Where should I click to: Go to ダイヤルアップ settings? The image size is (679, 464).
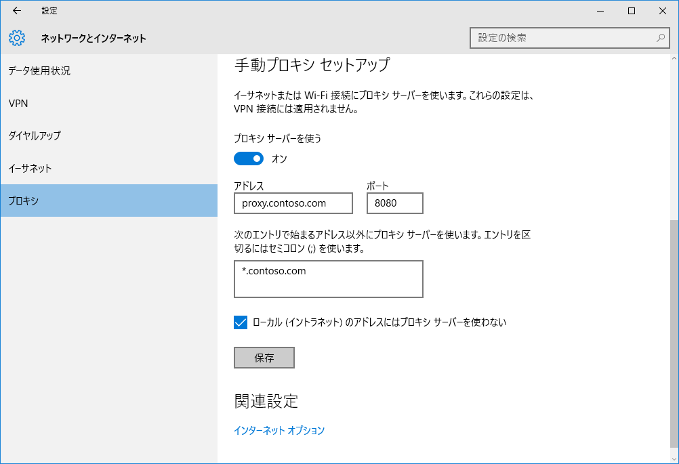click(35, 135)
